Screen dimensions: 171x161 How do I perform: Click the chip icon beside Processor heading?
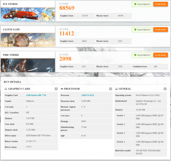tap(62, 89)
